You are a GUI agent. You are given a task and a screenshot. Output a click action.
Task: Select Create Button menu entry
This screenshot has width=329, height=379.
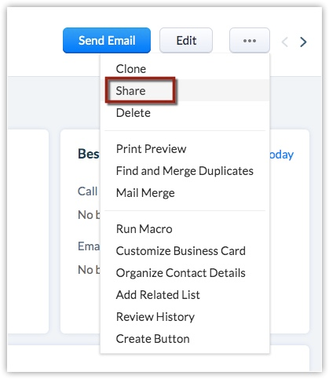coord(152,339)
